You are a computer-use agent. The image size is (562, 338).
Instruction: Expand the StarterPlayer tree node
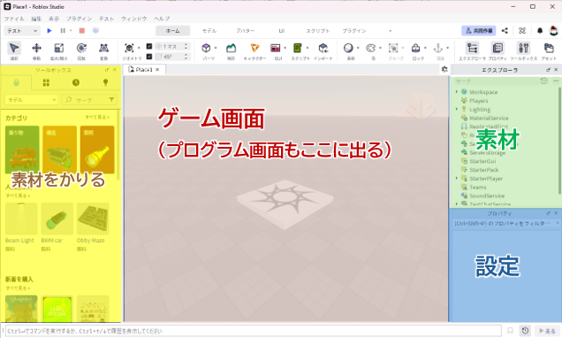[457, 179]
